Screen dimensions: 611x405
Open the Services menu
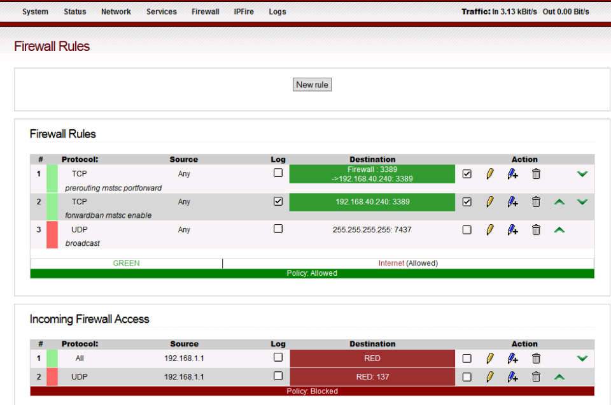tap(161, 11)
